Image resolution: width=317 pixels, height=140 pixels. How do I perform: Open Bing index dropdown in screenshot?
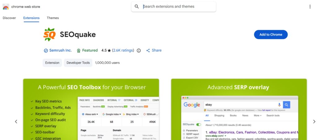131,114
